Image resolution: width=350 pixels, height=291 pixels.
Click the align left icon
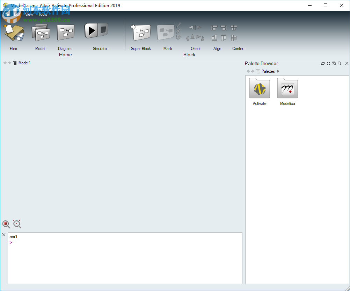(x=214, y=28)
